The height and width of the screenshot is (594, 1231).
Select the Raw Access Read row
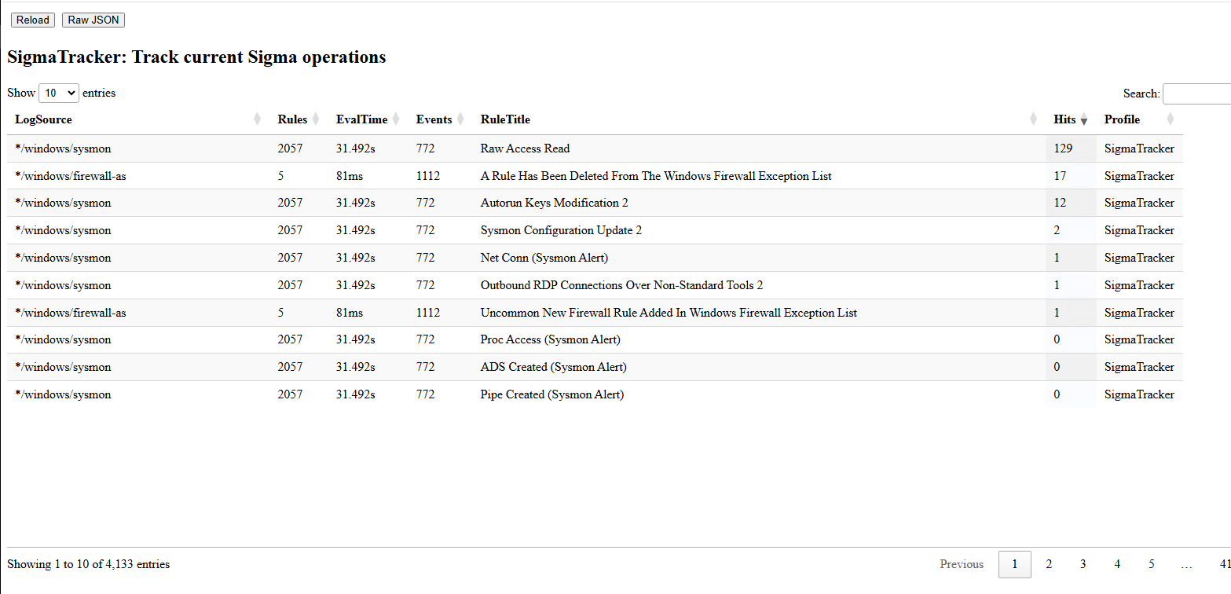coord(525,148)
